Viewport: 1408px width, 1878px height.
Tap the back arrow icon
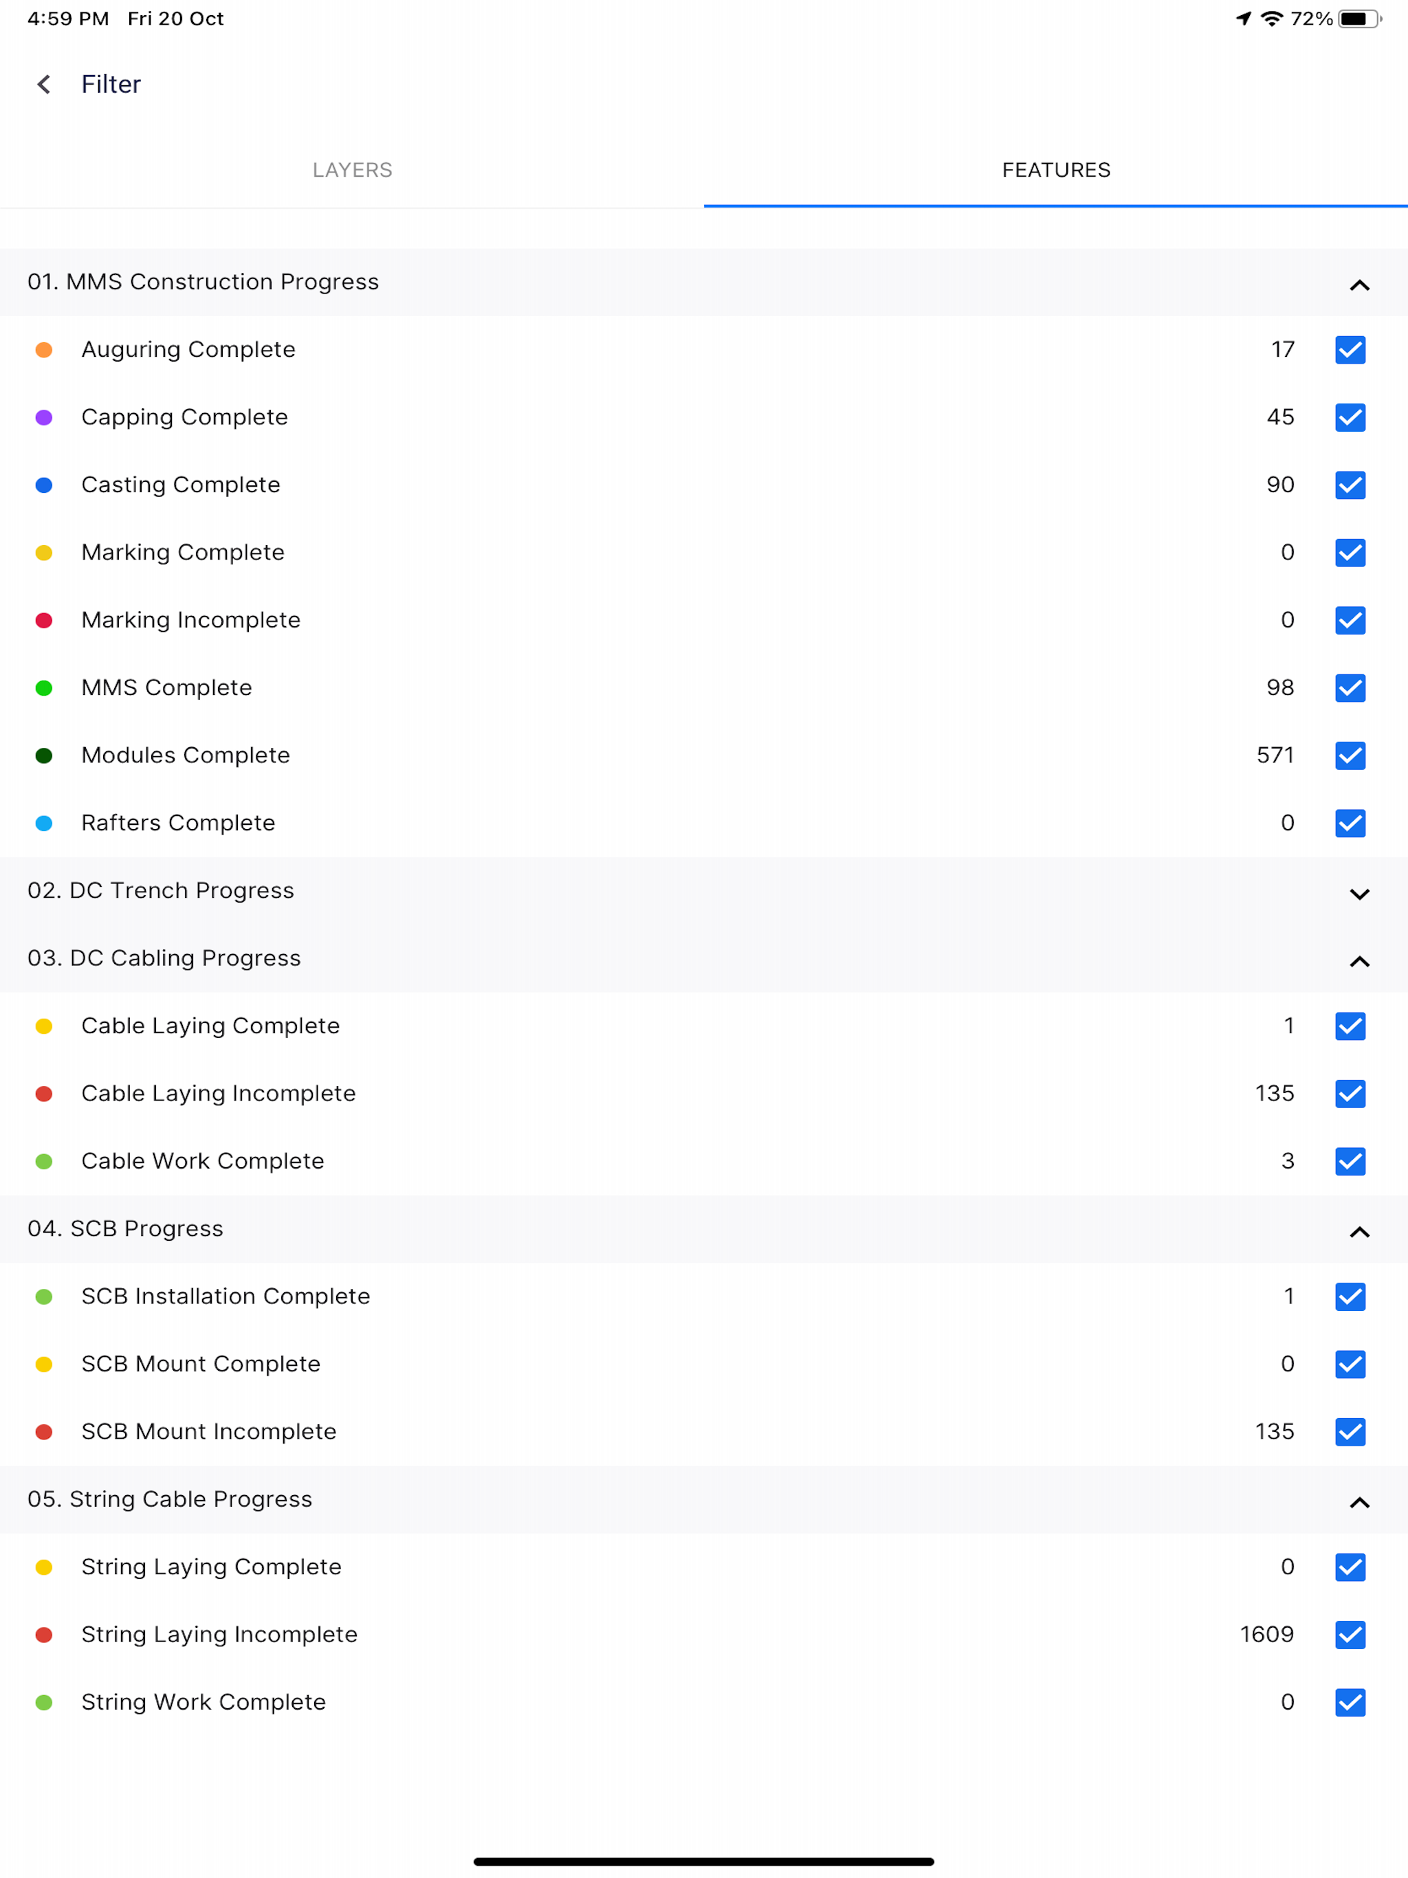coord(44,84)
